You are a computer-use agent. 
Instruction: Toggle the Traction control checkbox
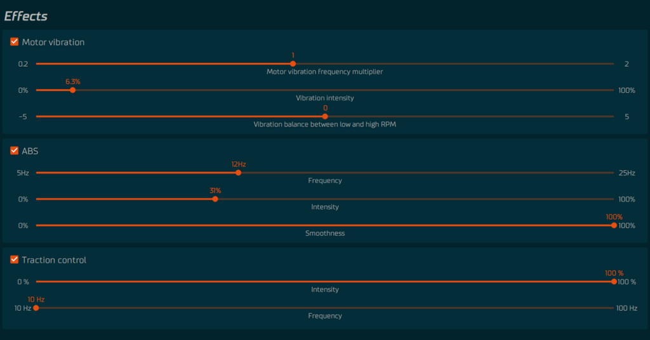(14, 259)
